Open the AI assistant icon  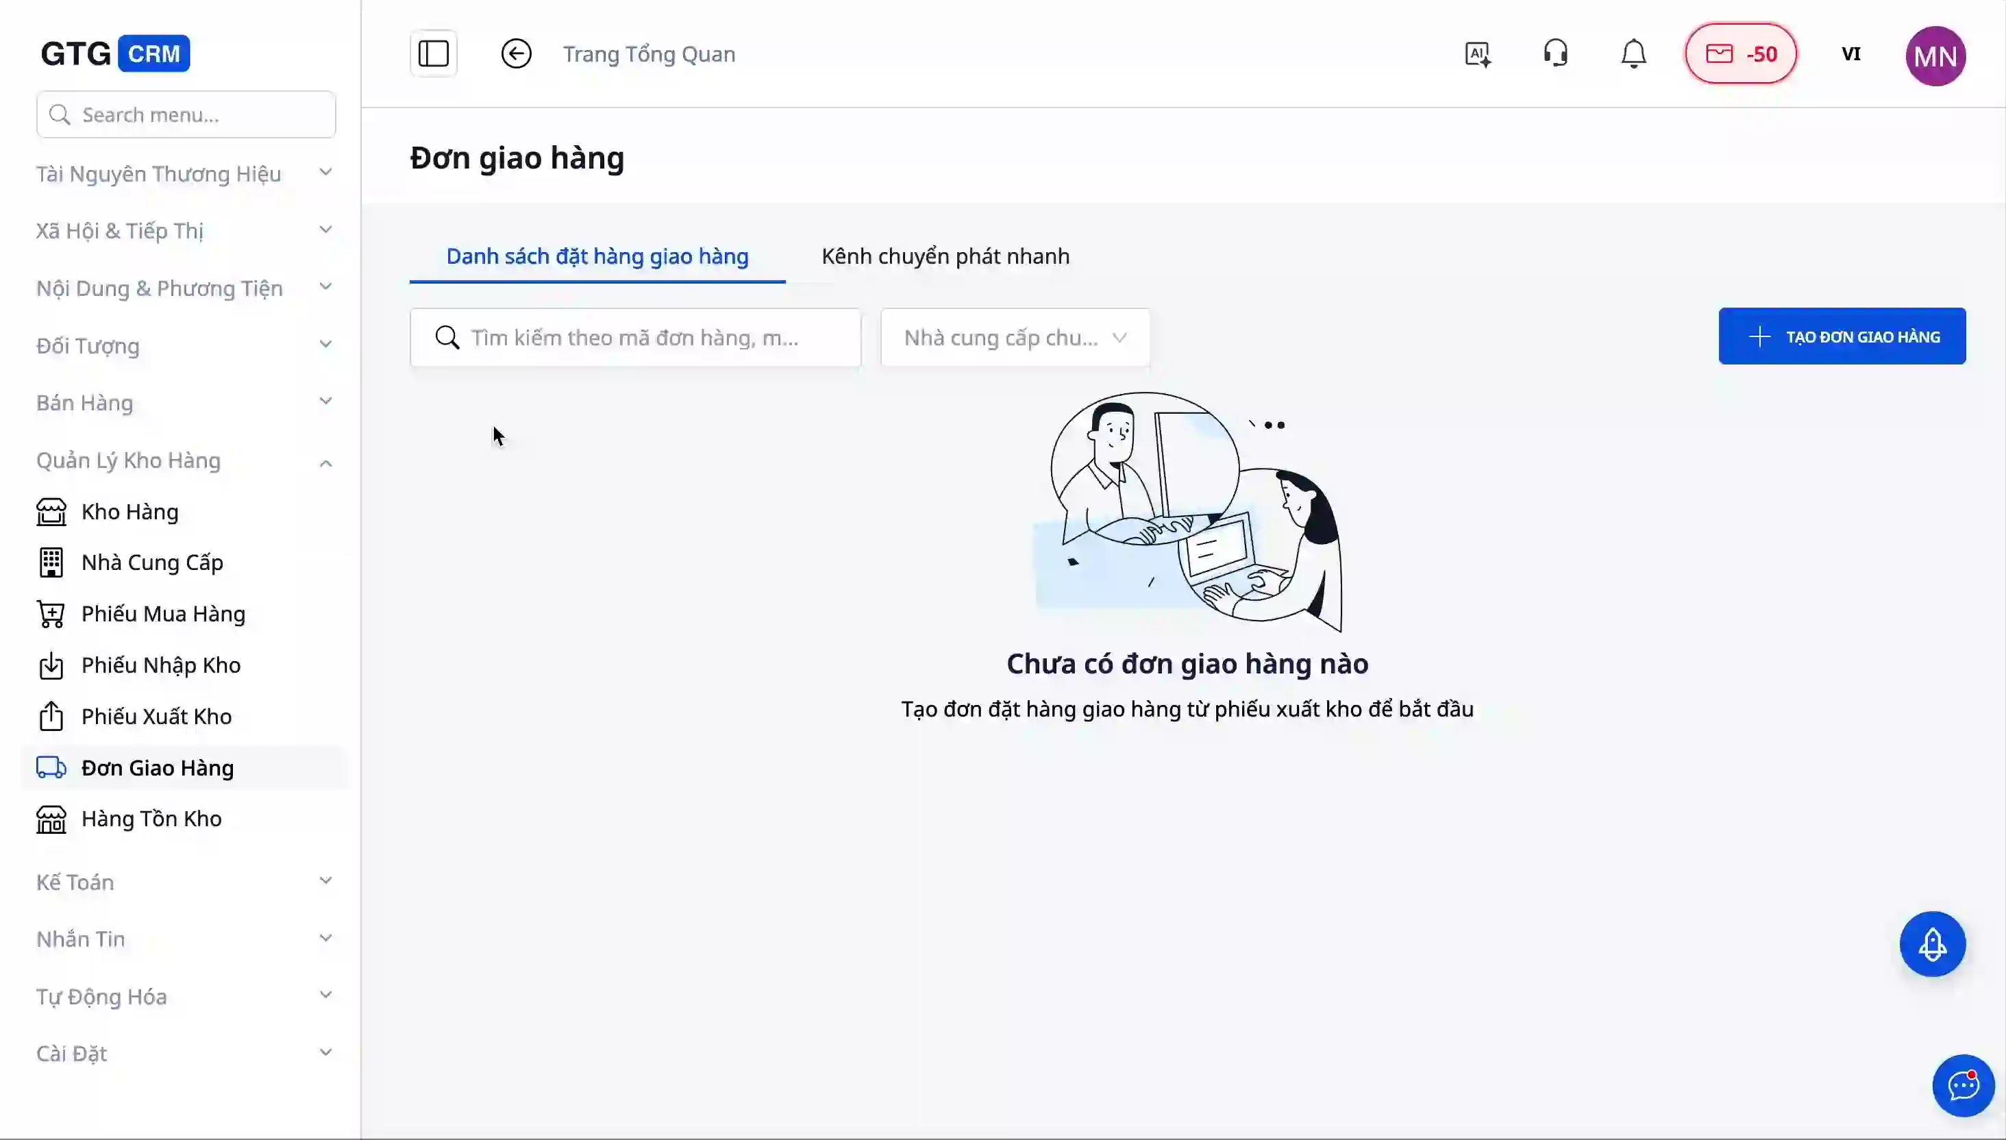tap(1478, 54)
